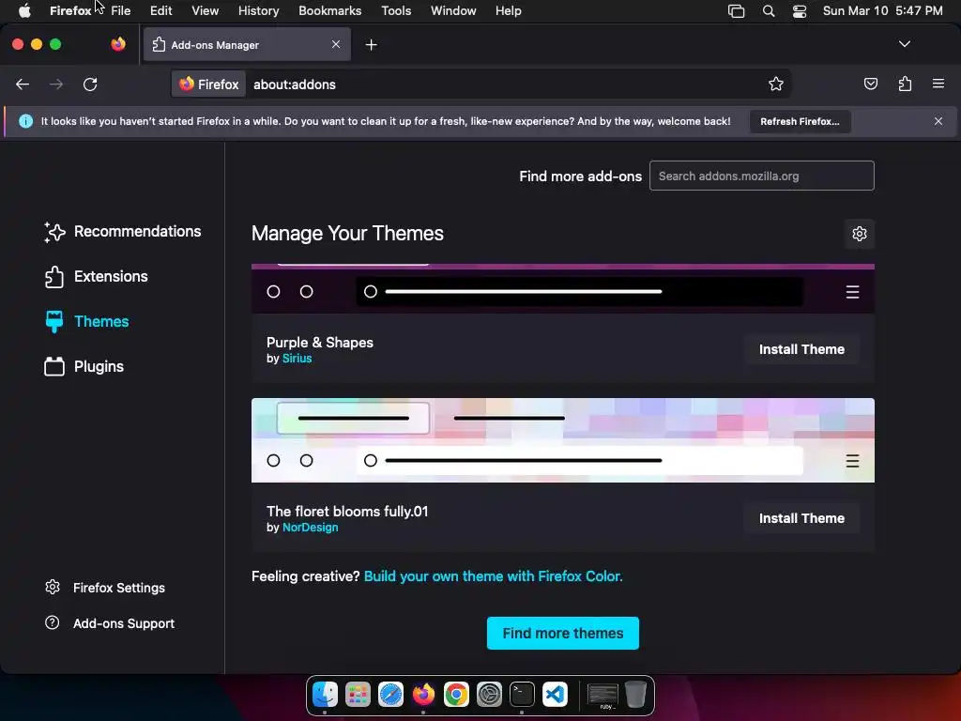Open Spotlight search in menu bar
The height and width of the screenshot is (721, 961).
pos(768,11)
